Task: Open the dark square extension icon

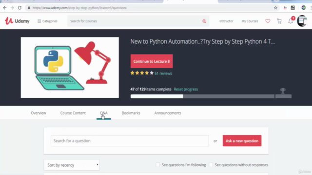Action: [x=292, y=8]
